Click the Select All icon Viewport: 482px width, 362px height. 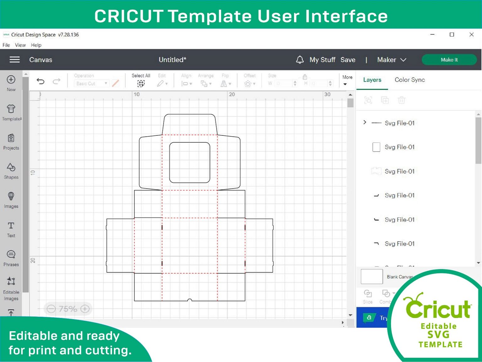tap(141, 83)
